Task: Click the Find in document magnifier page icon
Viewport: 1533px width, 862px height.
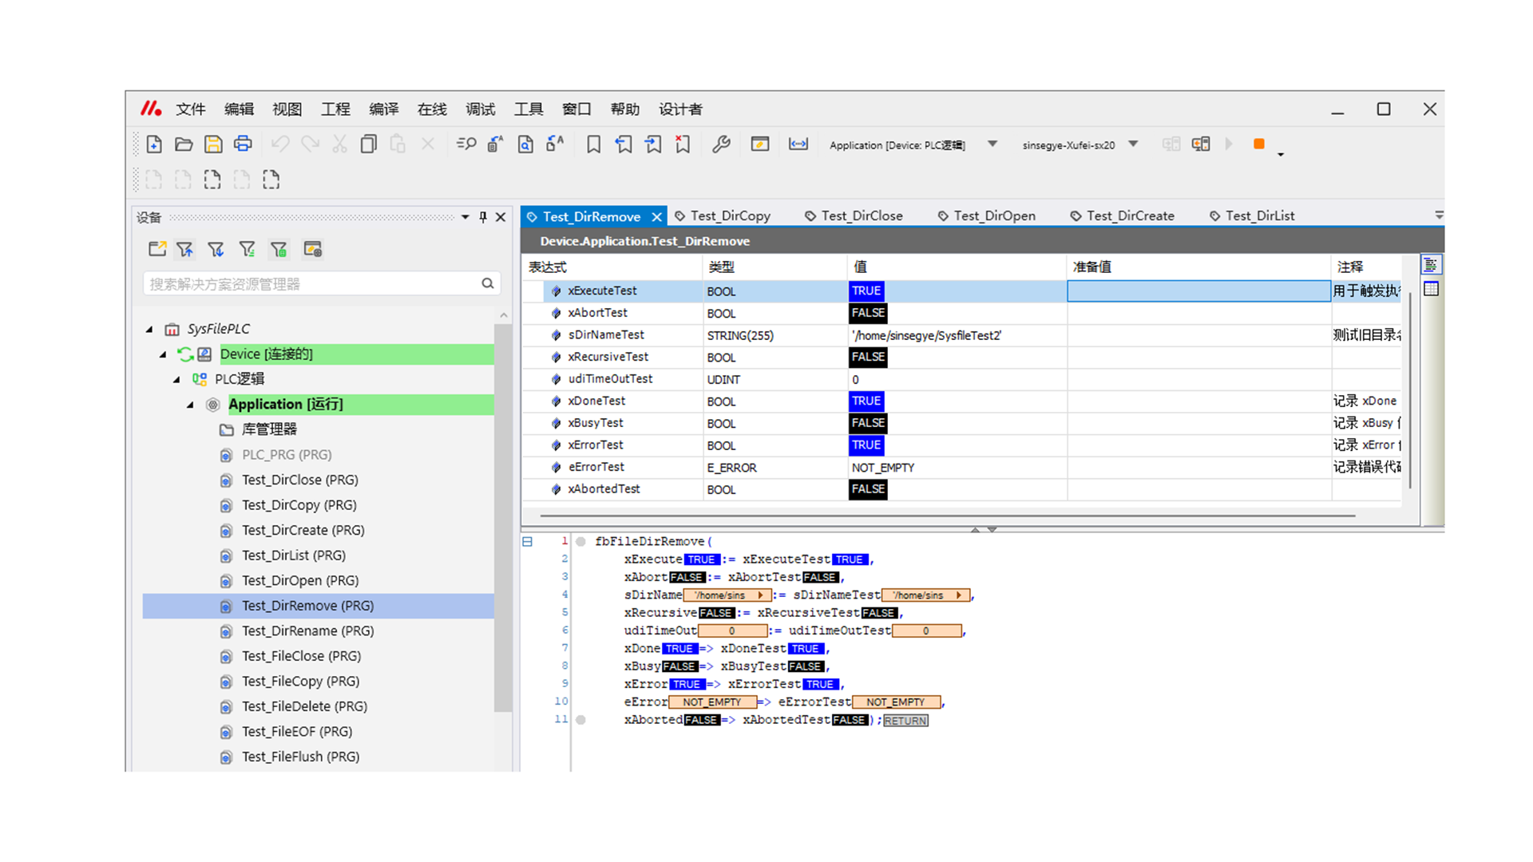Action: click(x=525, y=144)
